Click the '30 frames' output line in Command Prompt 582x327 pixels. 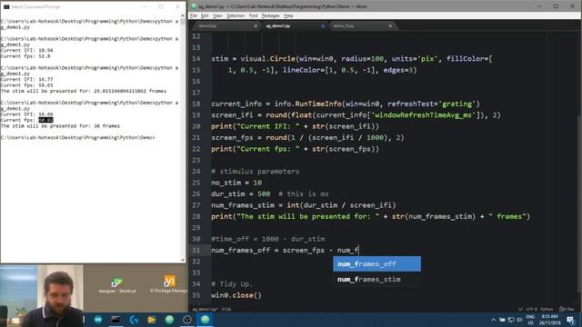(60, 126)
